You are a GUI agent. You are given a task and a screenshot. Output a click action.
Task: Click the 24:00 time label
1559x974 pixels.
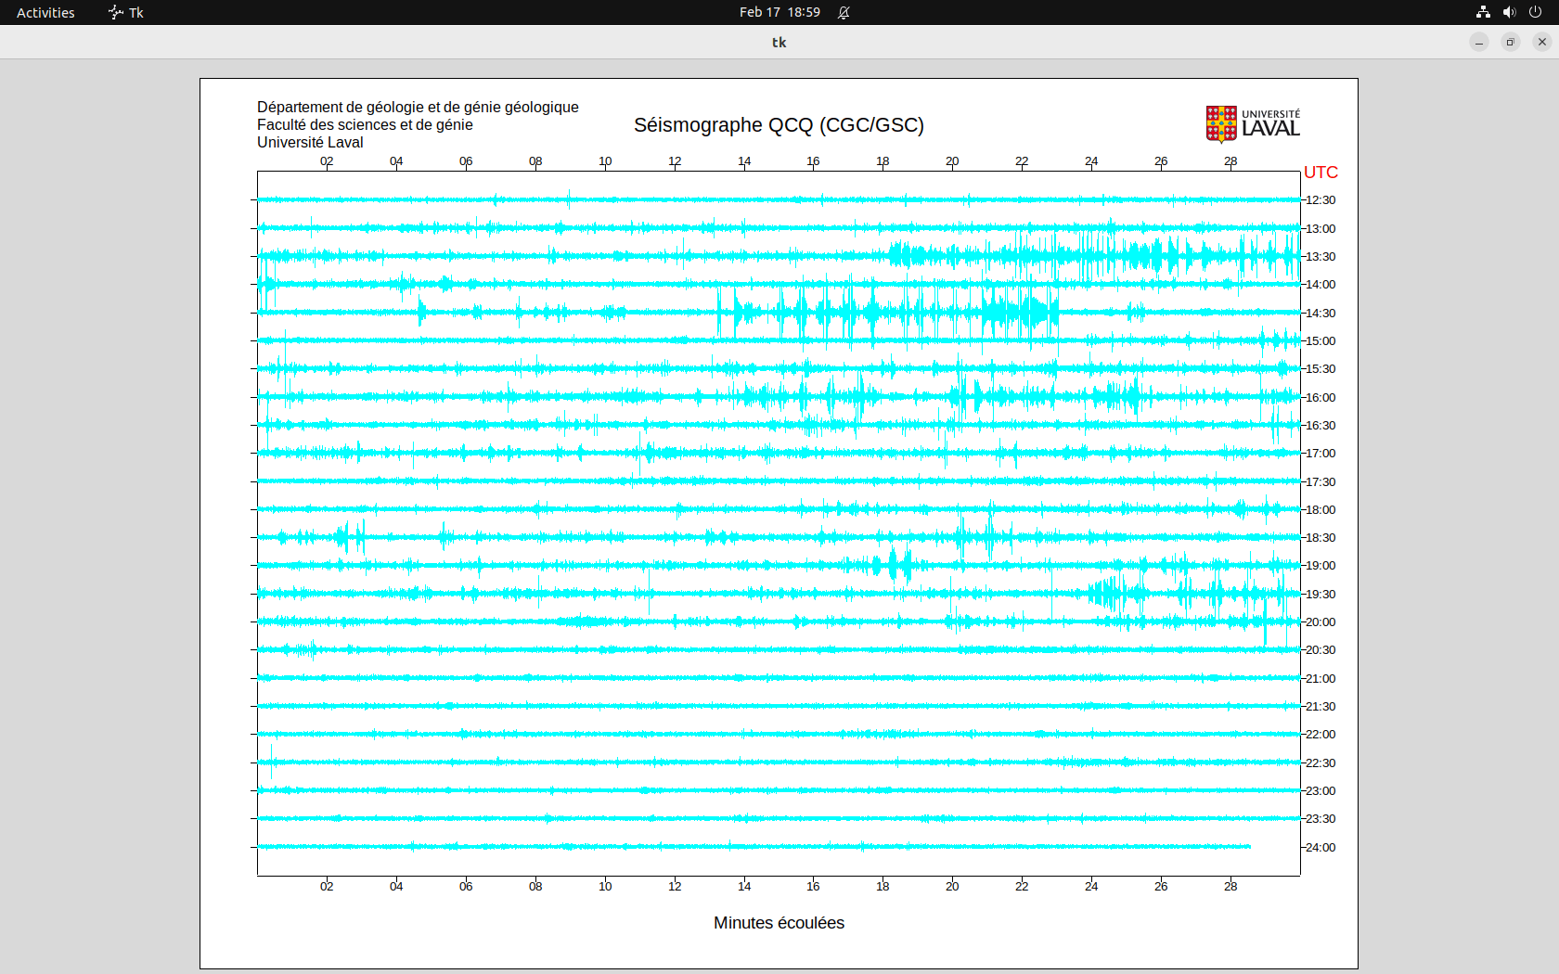(x=1321, y=848)
